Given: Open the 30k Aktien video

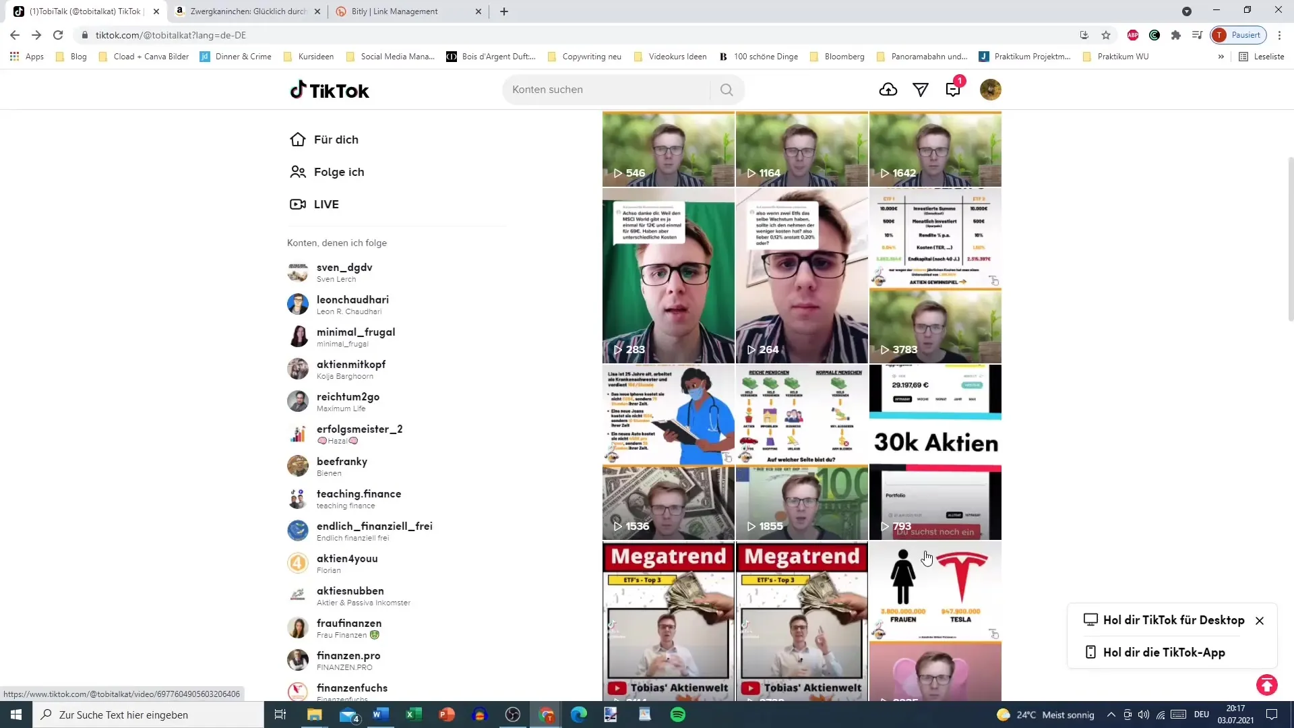Looking at the screenshot, I should tap(935, 452).
